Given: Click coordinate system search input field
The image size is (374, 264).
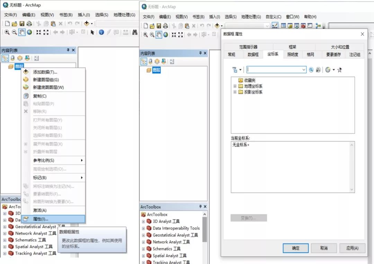Looking at the screenshot, I should [x=274, y=70].
